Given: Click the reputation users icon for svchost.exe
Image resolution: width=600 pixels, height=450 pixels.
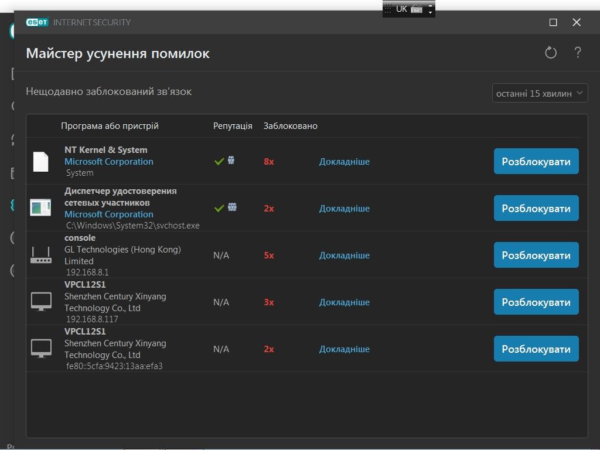Looking at the screenshot, I should pos(233,207).
